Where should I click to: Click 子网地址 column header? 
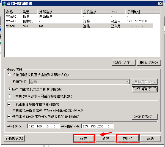pos(139,12)
